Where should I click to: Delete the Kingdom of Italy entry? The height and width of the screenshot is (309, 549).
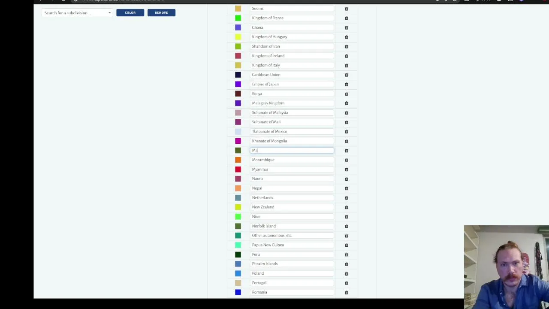pos(347,65)
